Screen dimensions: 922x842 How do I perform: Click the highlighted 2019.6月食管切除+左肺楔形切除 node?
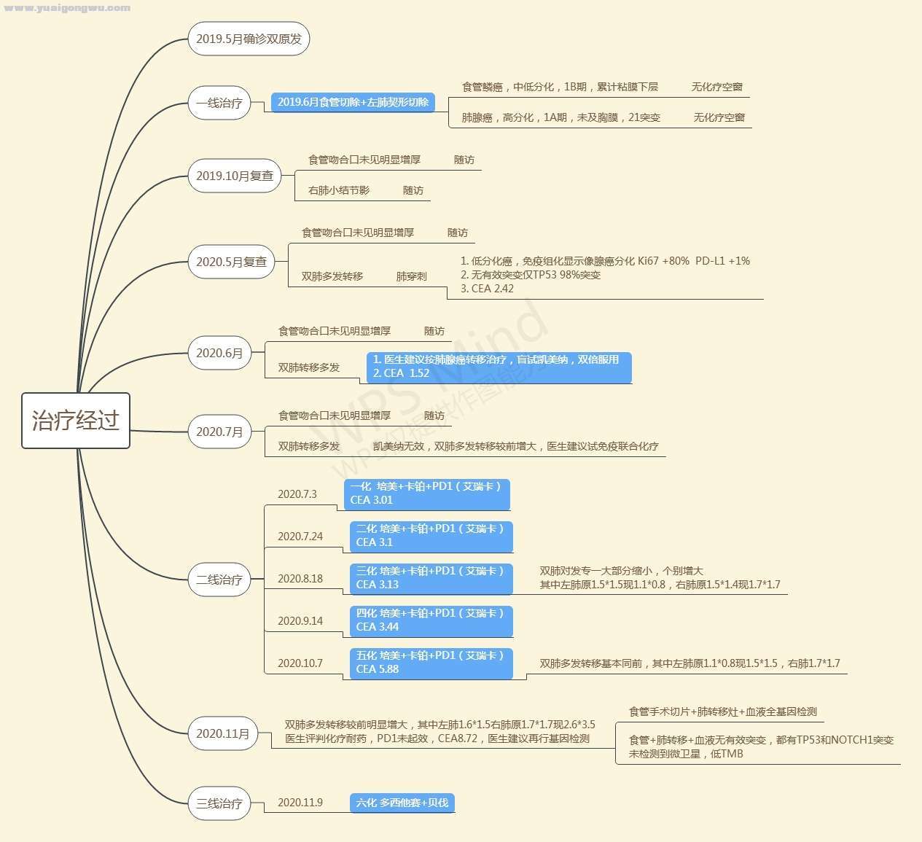point(353,102)
